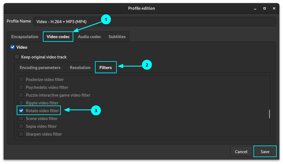Cancel the profile edition dialog
283x164 pixels.
pyautogui.click(x=241, y=152)
